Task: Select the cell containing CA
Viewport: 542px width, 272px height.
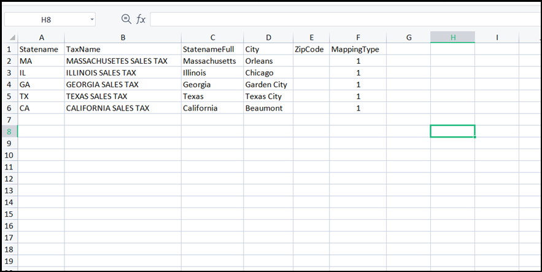Action: [41, 108]
